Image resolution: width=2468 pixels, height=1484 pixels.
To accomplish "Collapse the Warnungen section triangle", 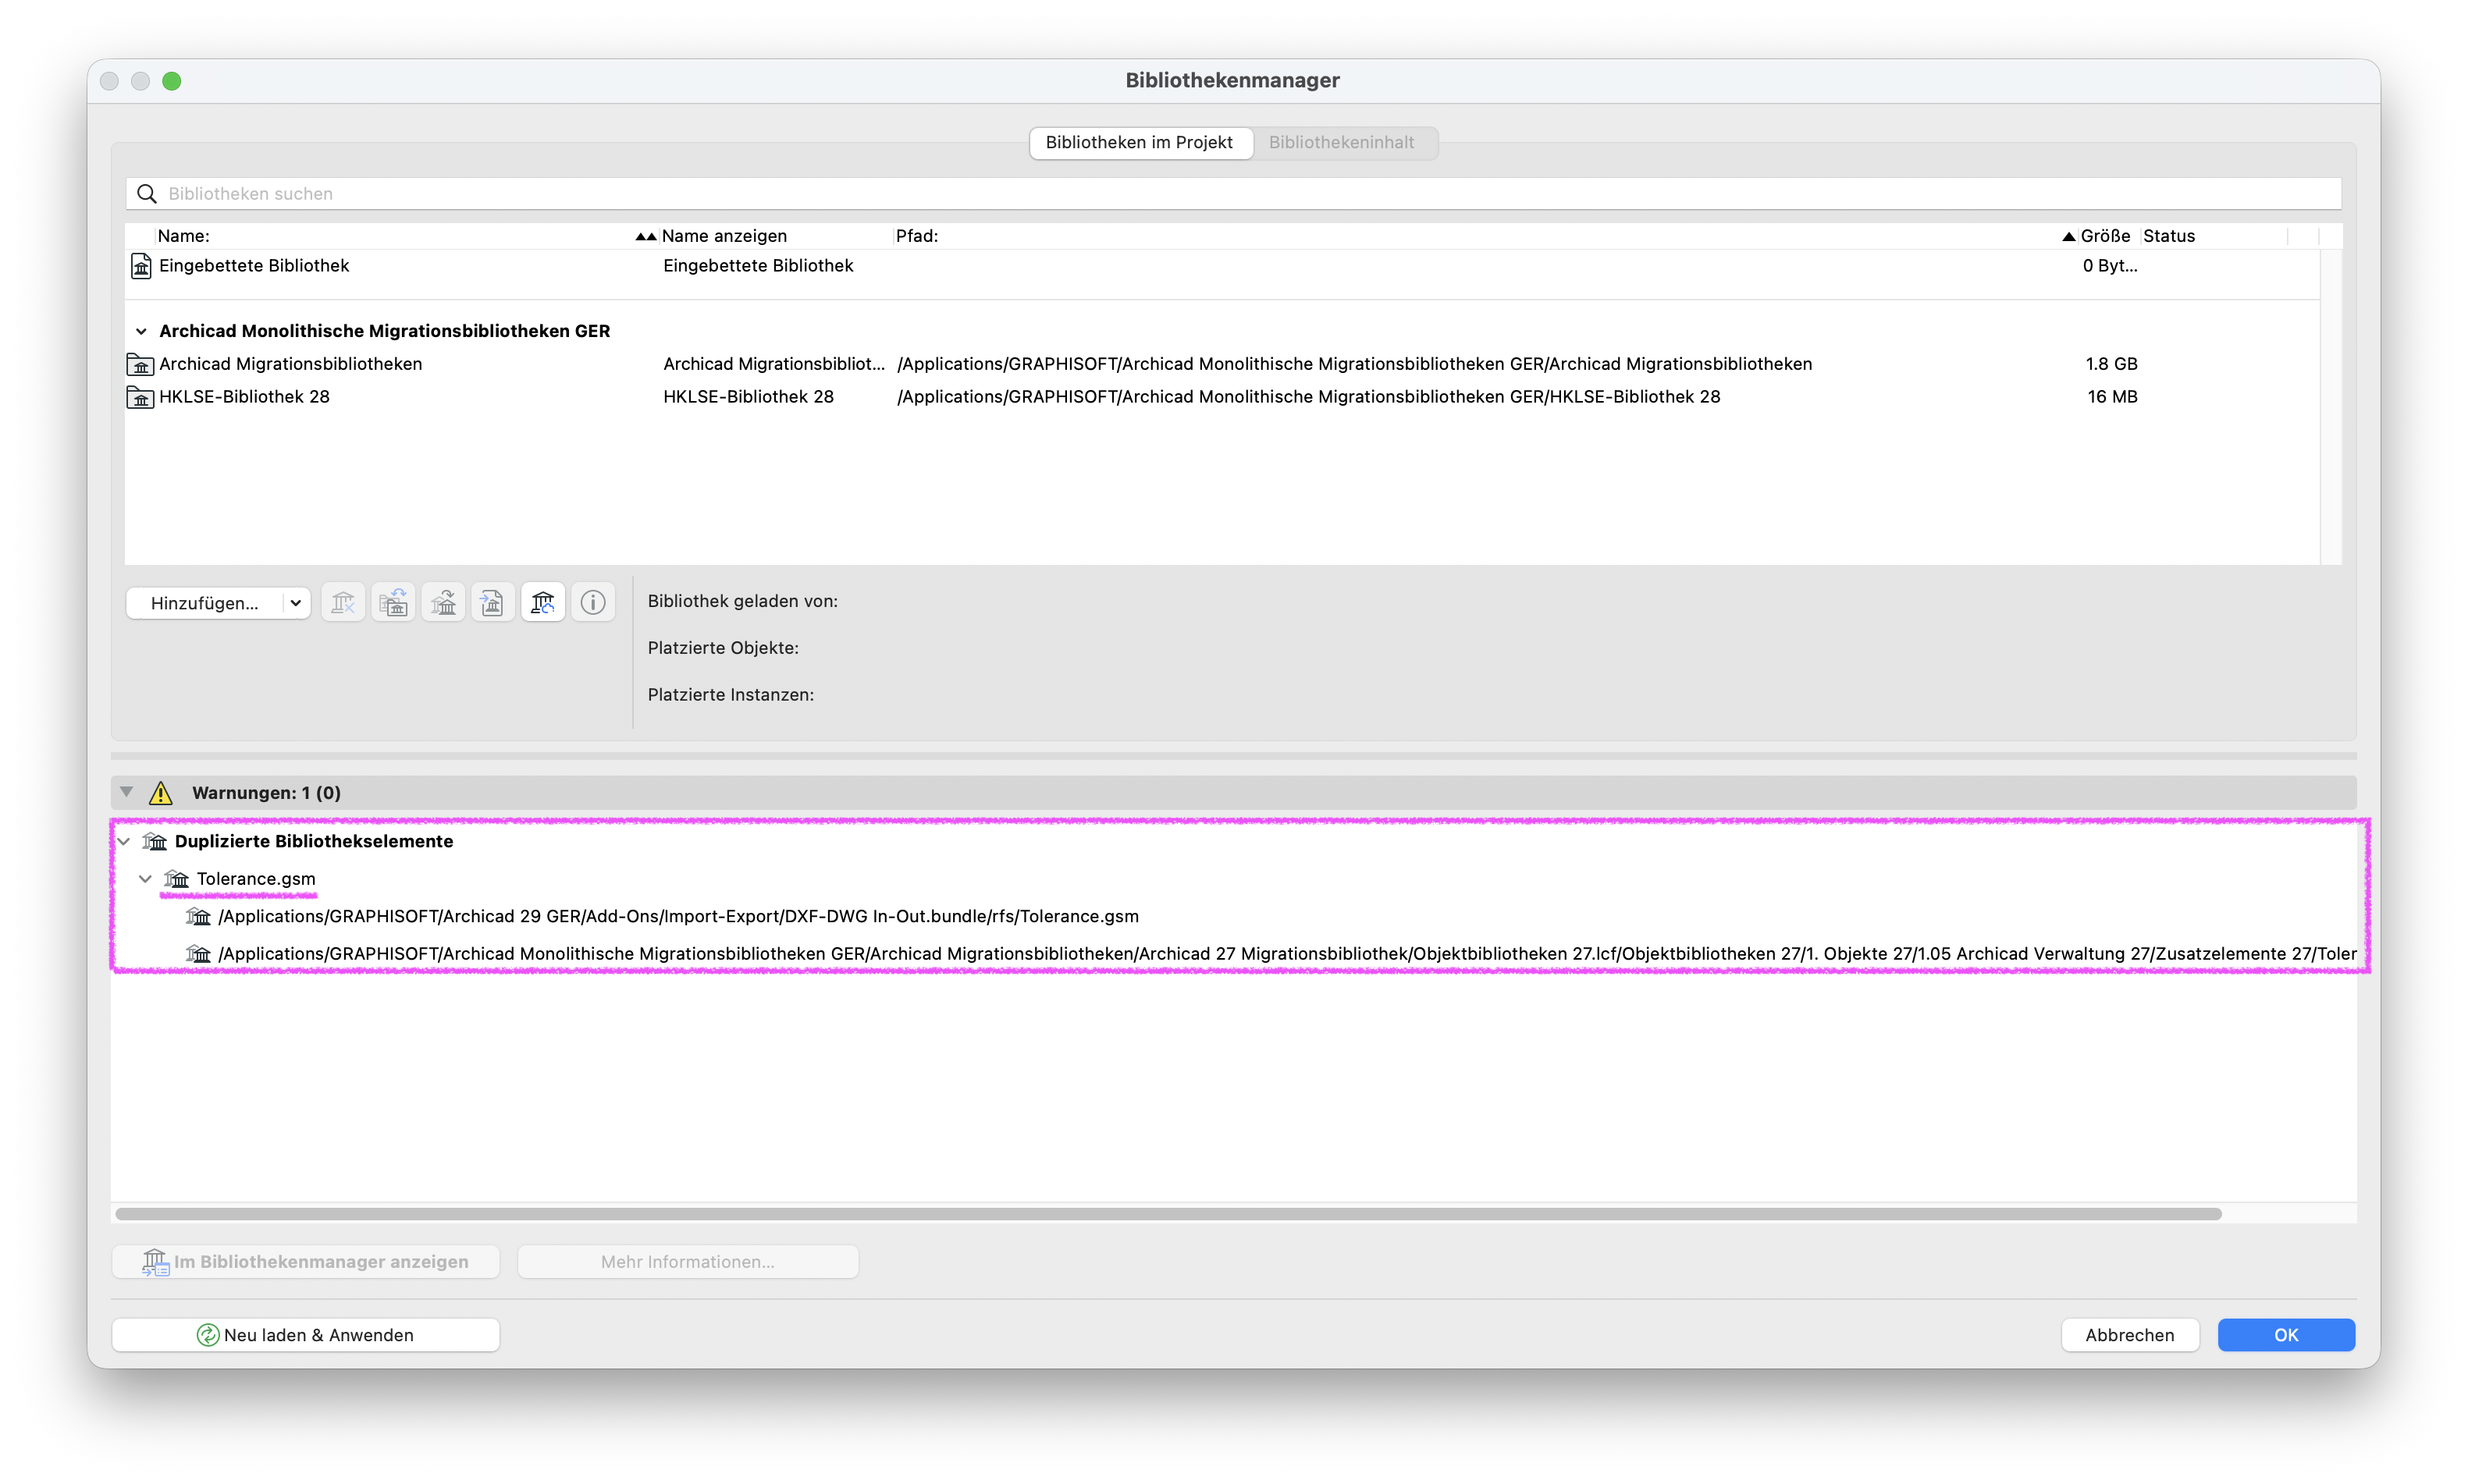I will tap(127, 792).
